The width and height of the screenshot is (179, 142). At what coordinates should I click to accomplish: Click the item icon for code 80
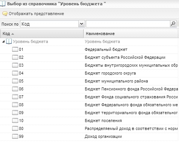(x=15, y=128)
